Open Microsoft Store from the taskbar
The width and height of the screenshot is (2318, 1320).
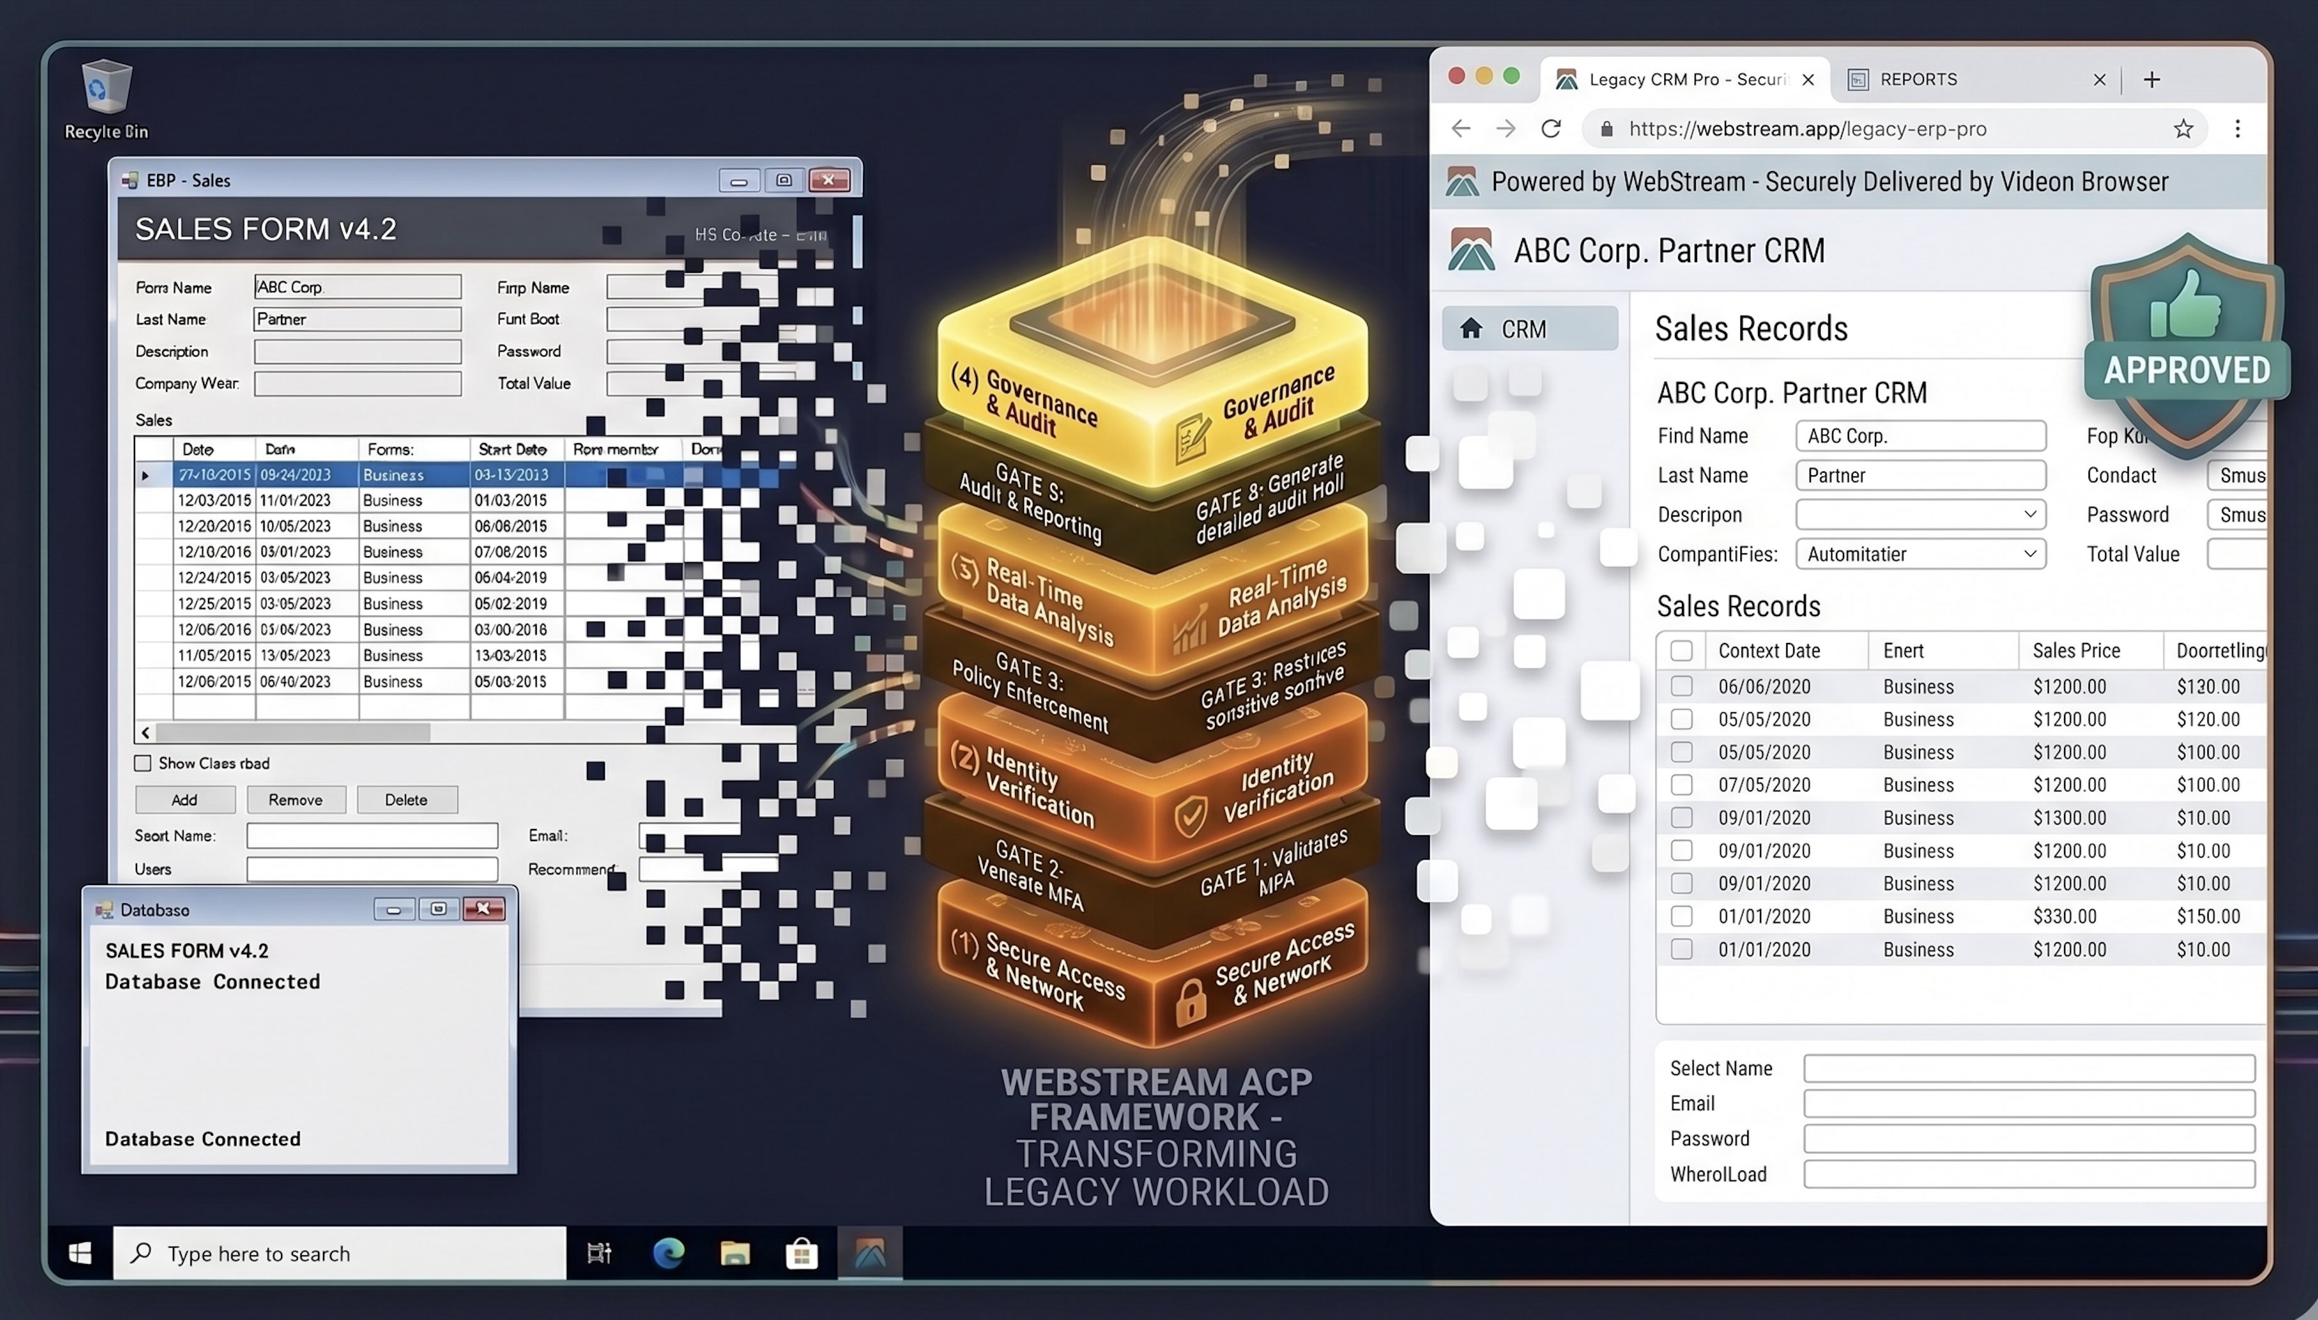(801, 1253)
